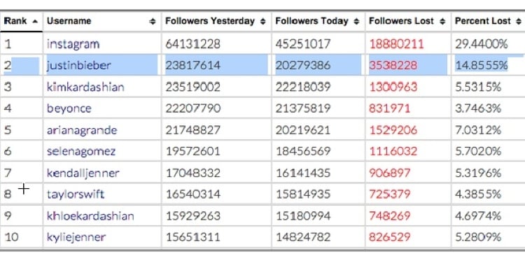Image resolution: width=525 pixels, height=275 pixels.
Task: Open taylorswift username link
Action: click(76, 195)
